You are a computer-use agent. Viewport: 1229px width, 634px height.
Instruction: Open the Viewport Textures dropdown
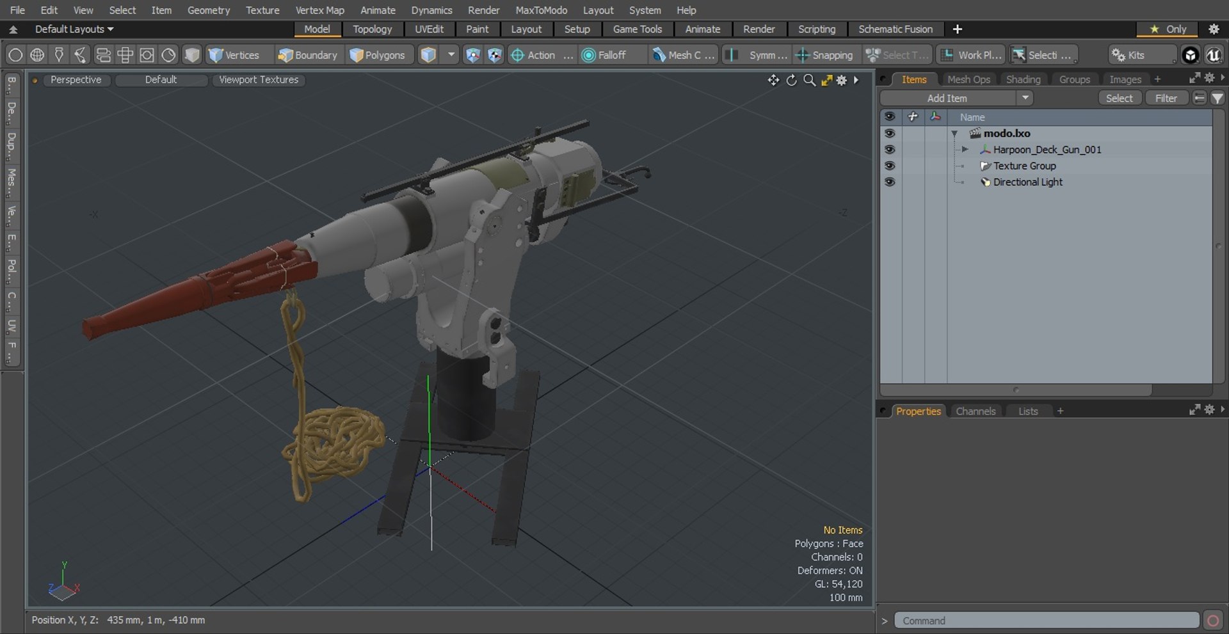tap(259, 79)
